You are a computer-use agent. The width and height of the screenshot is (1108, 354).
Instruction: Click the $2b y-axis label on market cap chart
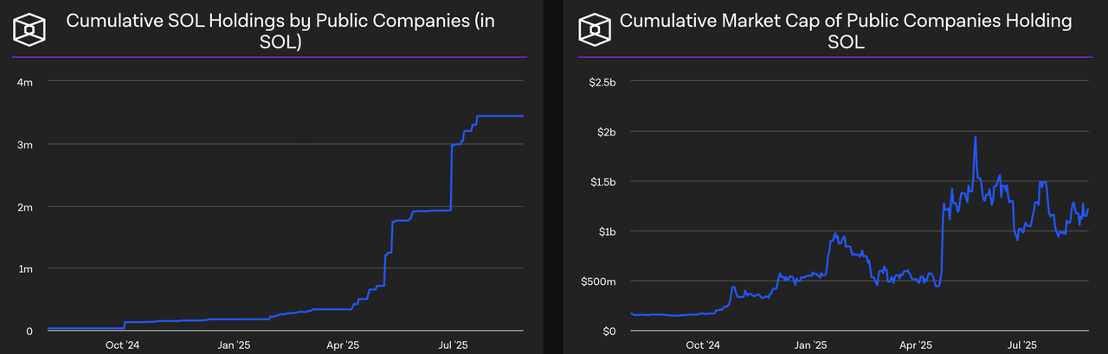pos(606,132)
